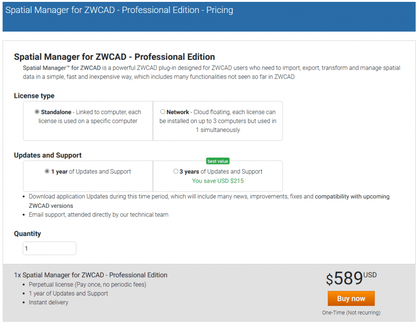Click the Instant delivery bullet item
The height and width of the screenshot is (323, 419).
click(x=48, y=302)
